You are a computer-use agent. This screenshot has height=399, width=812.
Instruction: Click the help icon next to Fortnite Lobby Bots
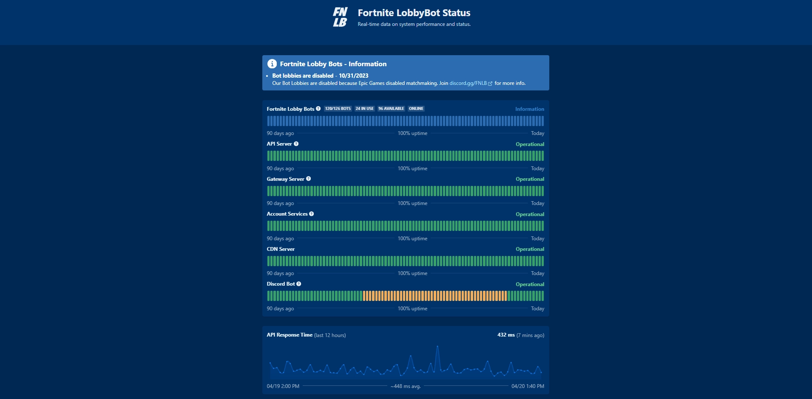coord(318,109)
